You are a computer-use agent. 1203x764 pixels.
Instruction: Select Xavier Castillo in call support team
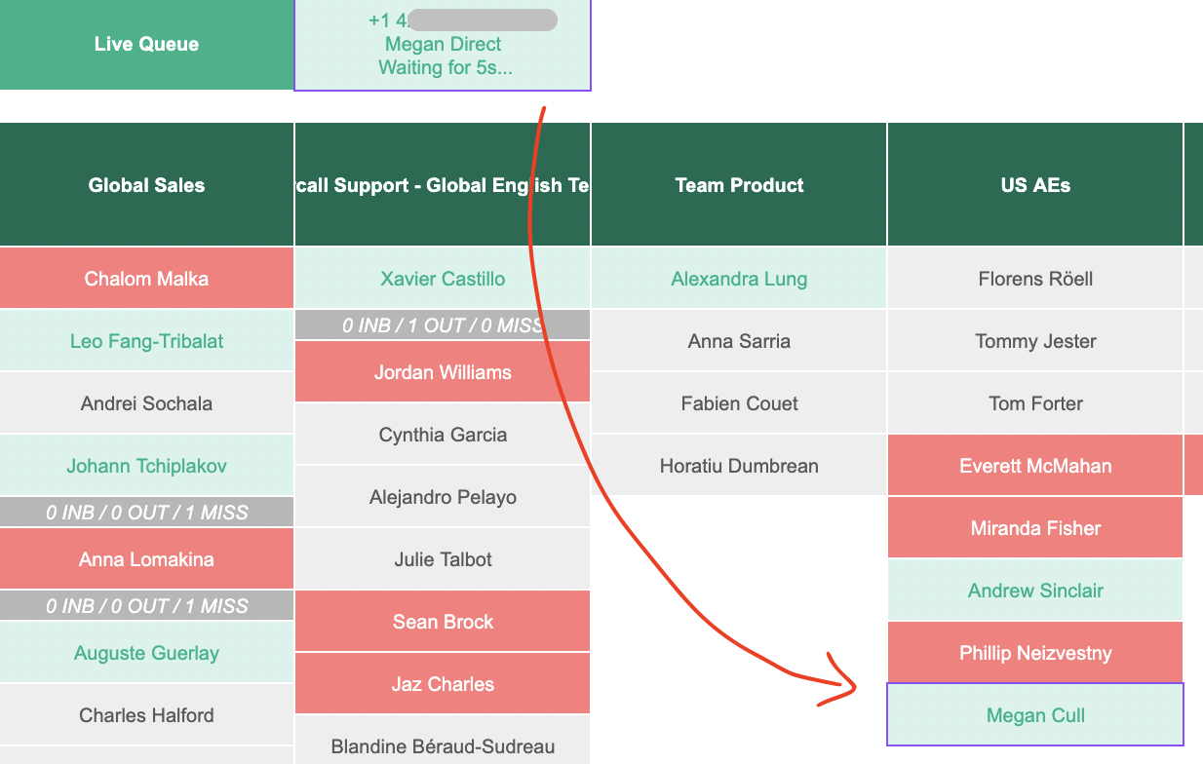pos(443,278)
